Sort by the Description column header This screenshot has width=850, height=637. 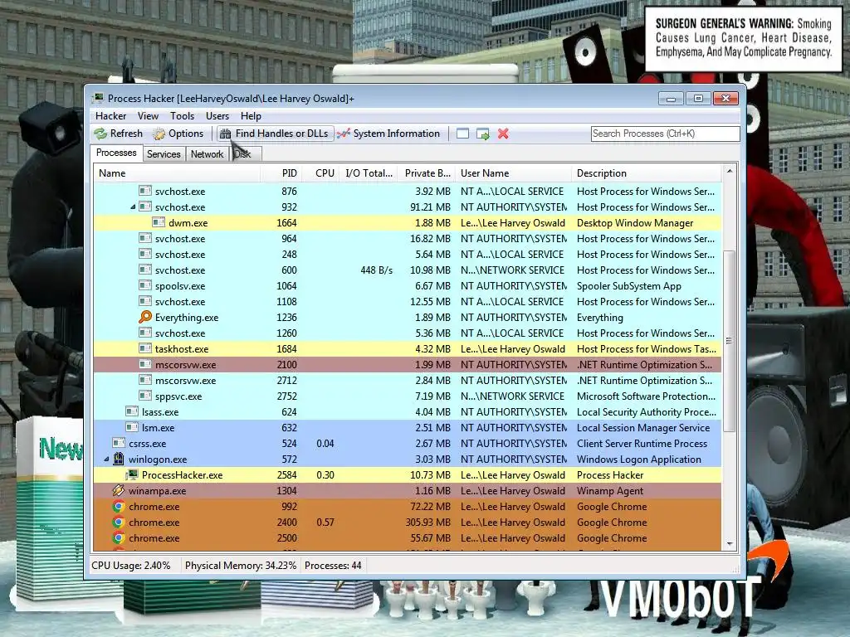[x=647, y=173]
